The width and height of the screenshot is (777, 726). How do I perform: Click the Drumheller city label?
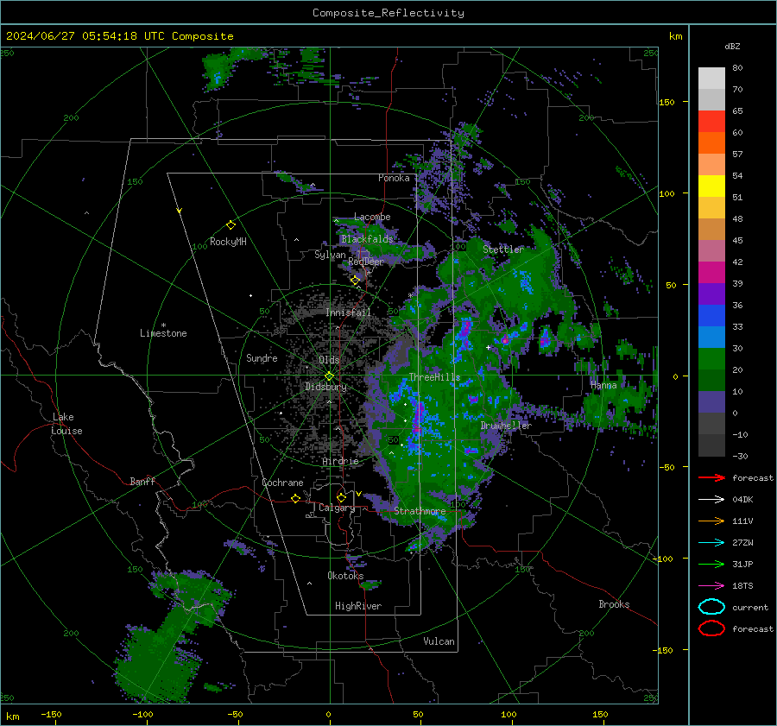click(x=506, y=426)
